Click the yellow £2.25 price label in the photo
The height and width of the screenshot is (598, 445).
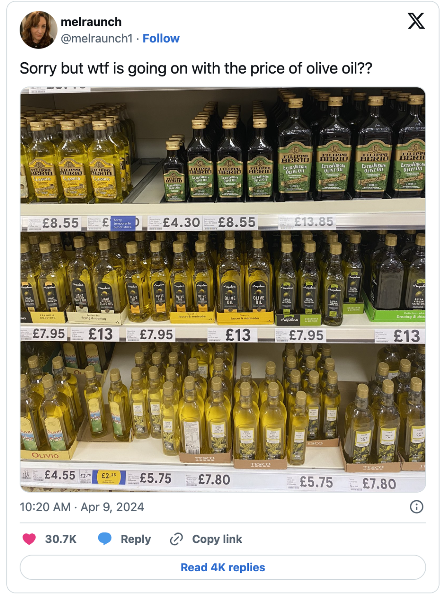(108, 476)
